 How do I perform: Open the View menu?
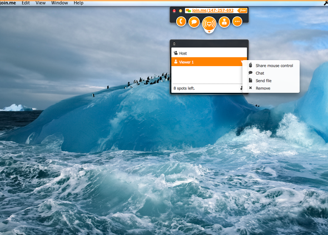41,3
